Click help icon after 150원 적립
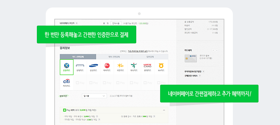This screenshot has width=280, height=125. pyautogui.click(x=99, y=120)
